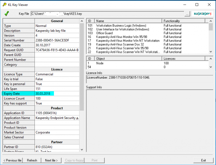Click the Serial Number value 2388-000451-56ACE5DF

[57, 40]
